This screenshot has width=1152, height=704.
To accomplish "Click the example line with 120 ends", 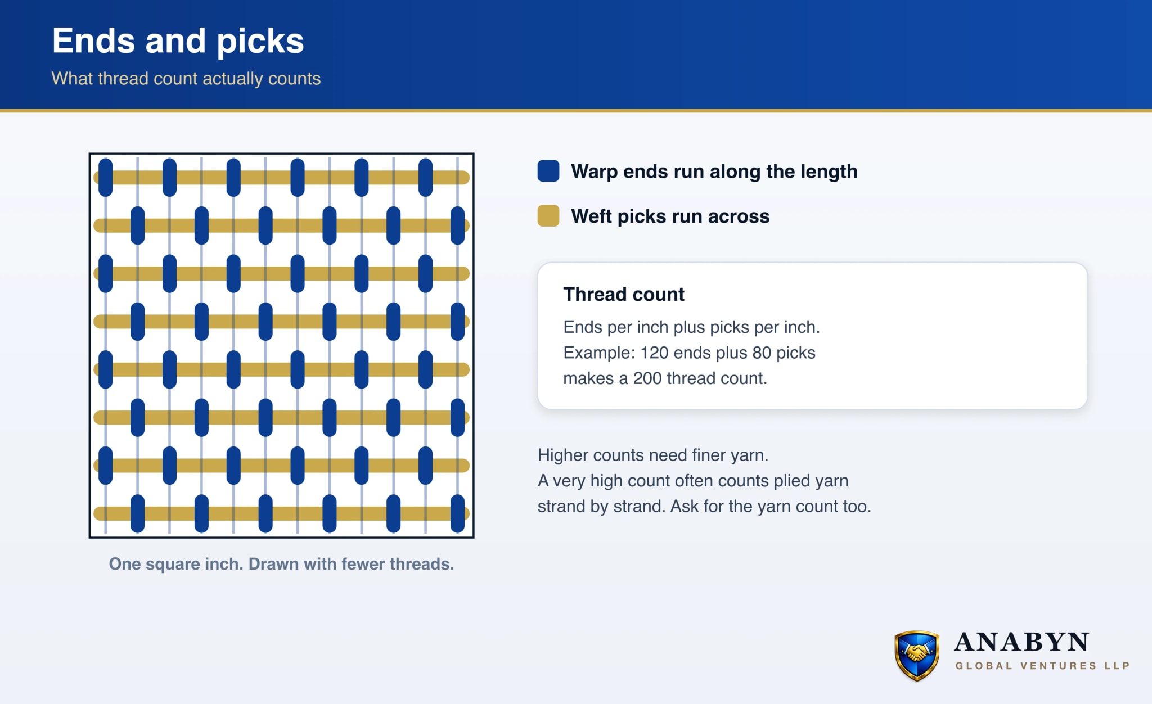I will point(690,353).
